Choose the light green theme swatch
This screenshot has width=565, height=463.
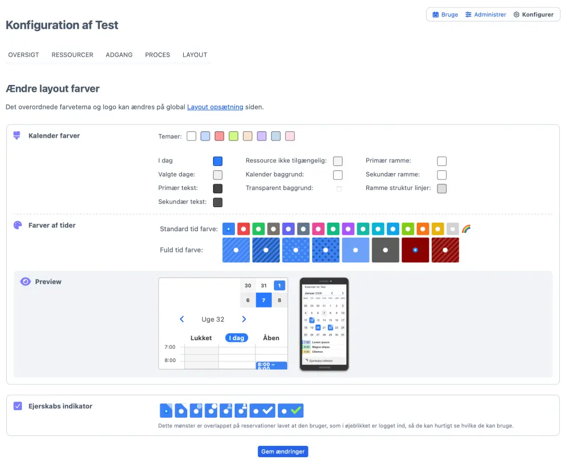tap(233, 137)
